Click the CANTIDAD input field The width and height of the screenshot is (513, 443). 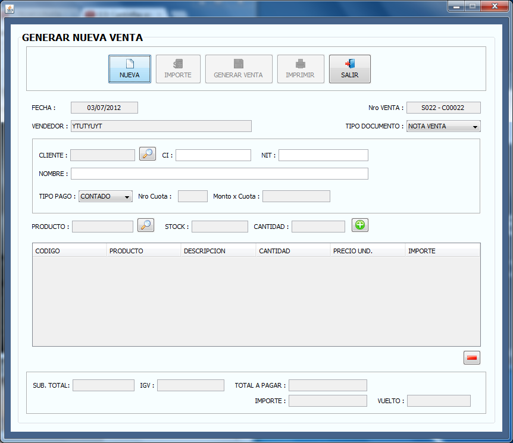click(317, 226)
